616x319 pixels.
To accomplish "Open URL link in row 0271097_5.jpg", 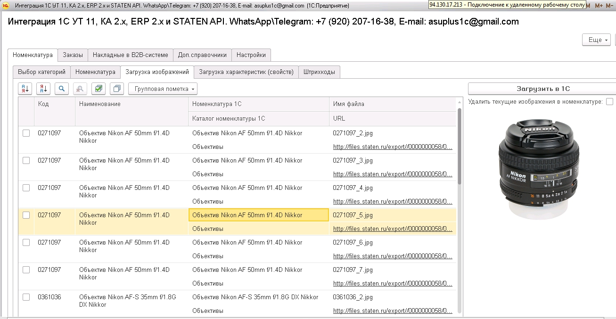I will (x=393, y=229).
